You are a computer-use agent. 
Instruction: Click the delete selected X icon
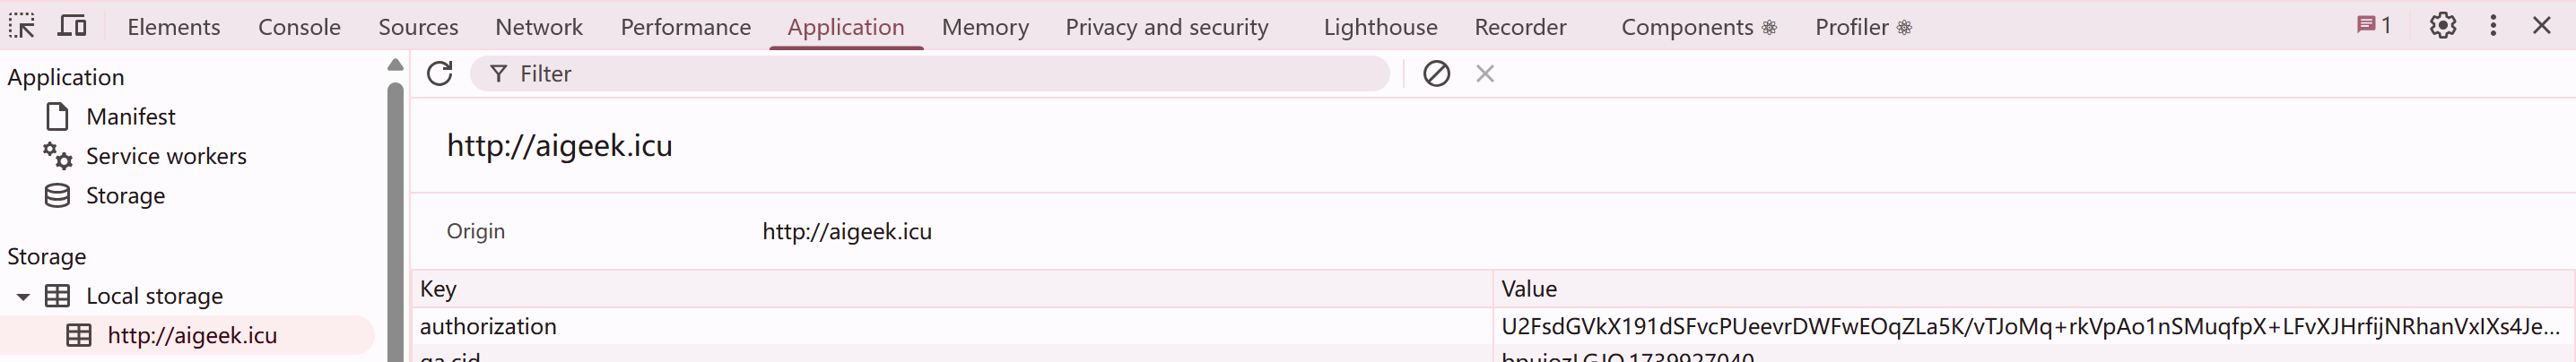click(1485, 74)
